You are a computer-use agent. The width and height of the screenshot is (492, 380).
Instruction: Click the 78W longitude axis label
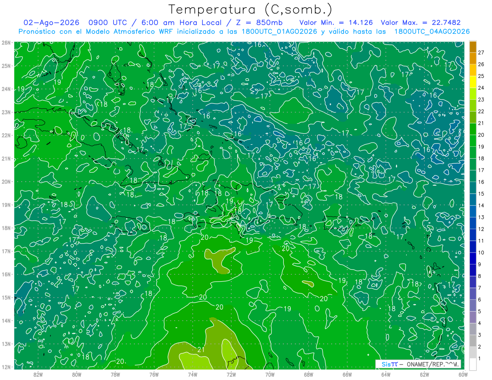coord(115,374)
